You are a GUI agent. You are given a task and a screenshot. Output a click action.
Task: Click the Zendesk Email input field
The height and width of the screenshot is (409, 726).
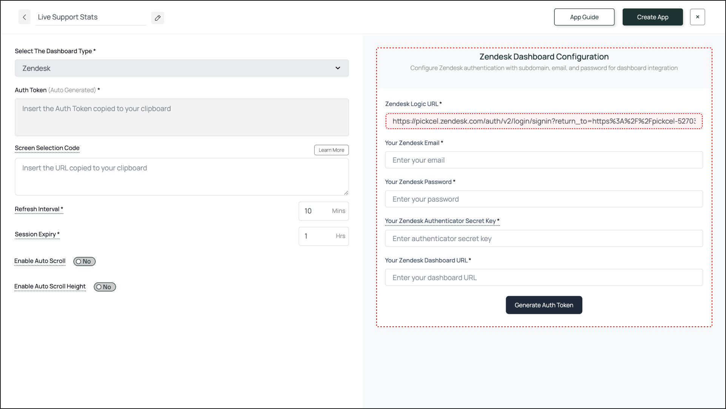point(544,160)
